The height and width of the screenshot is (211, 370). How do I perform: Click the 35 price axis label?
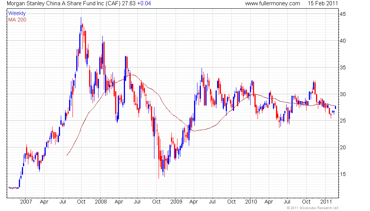(x=343, y=67)
